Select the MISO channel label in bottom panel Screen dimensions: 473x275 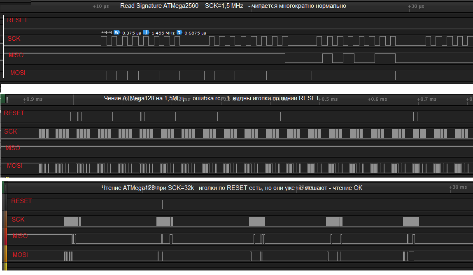20,236
